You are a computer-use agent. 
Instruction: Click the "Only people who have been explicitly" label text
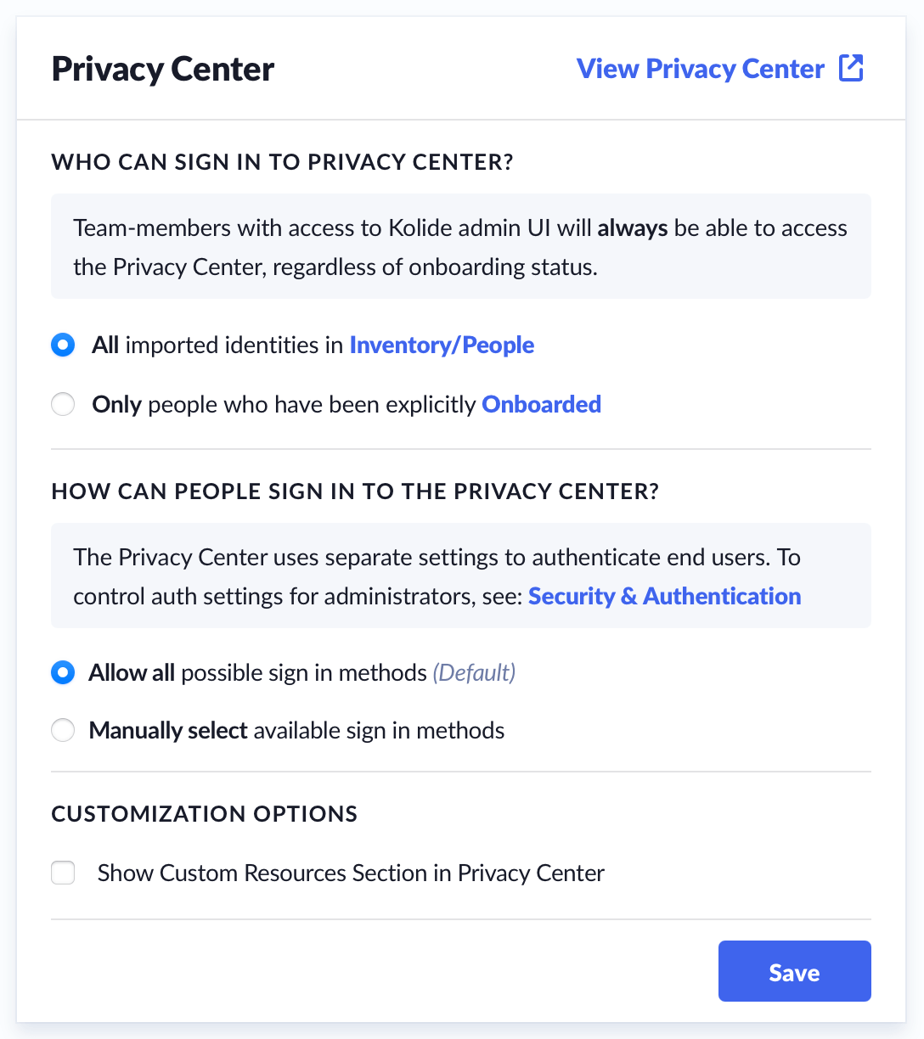(x=285, y=405)
